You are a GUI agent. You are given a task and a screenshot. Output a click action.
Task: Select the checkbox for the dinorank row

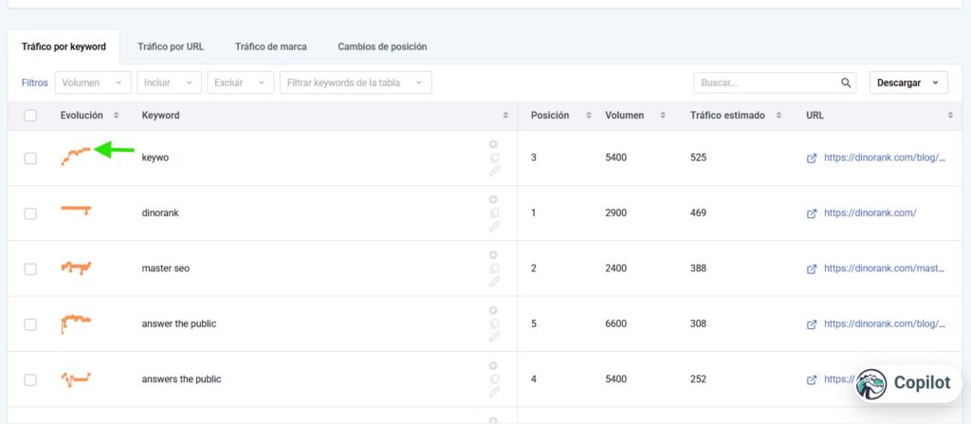click(30, 213)
